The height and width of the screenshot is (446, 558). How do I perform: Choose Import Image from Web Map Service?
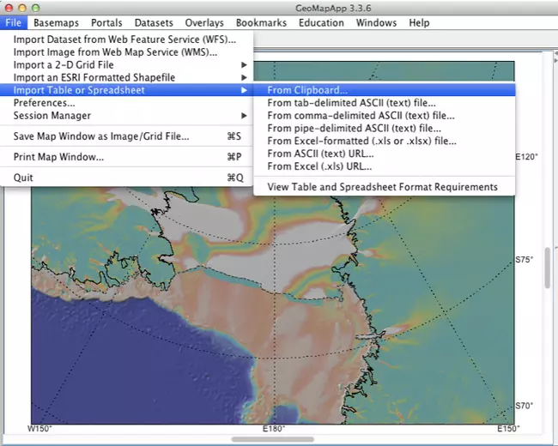pyautogui.click(x=115, y=52)
